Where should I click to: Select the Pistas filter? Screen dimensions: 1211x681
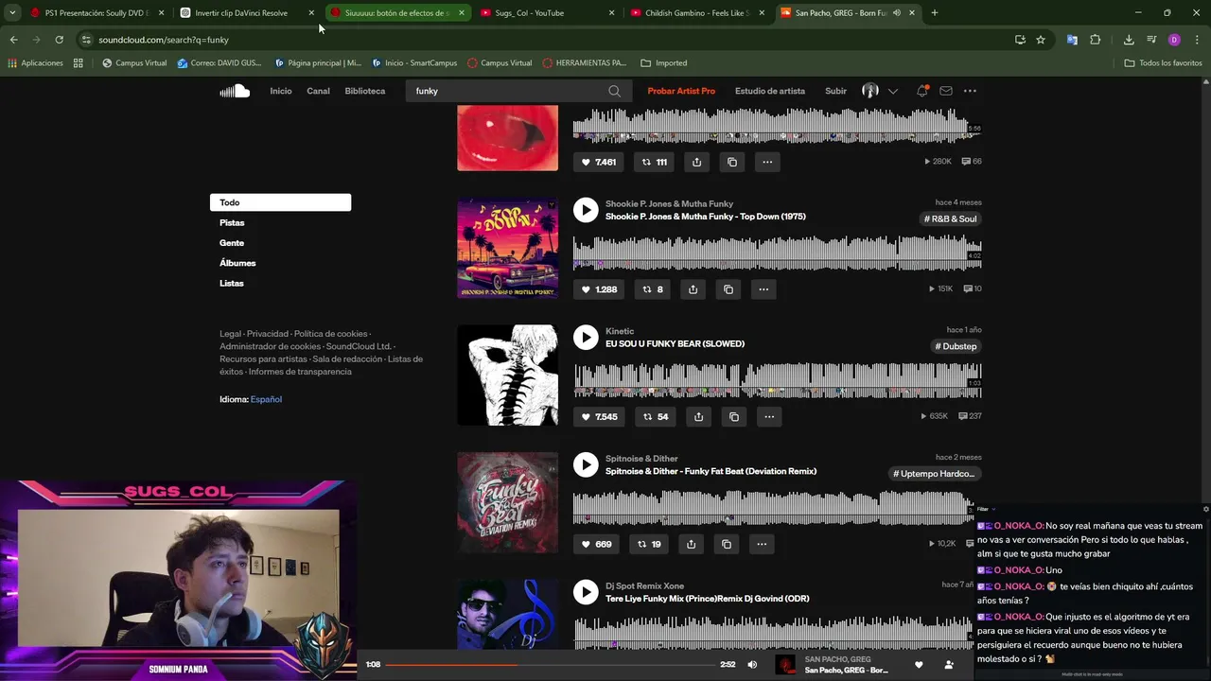tap(232, 222)
